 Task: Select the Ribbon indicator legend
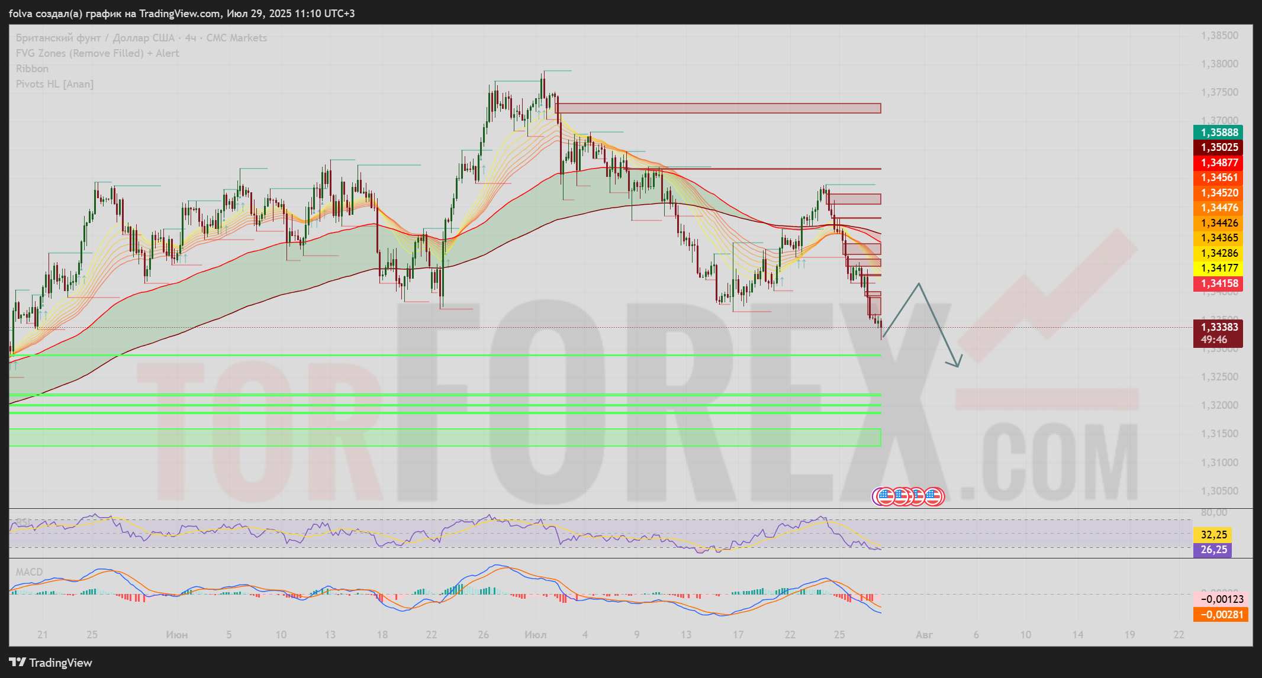tap(32, 69)
